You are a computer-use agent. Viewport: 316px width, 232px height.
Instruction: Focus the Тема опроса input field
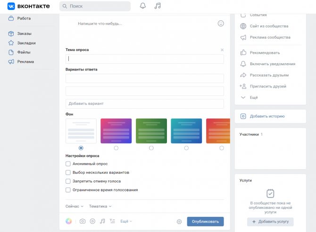145,59
